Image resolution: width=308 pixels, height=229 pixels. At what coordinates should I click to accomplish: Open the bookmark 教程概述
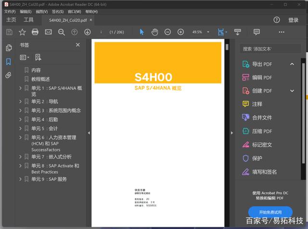(40, 79)
